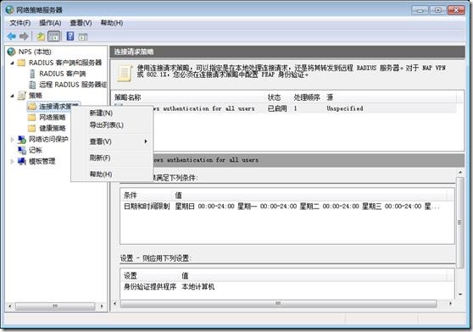
Task: Click the details pane scroll down arrow
Action: tap(460, 295)
